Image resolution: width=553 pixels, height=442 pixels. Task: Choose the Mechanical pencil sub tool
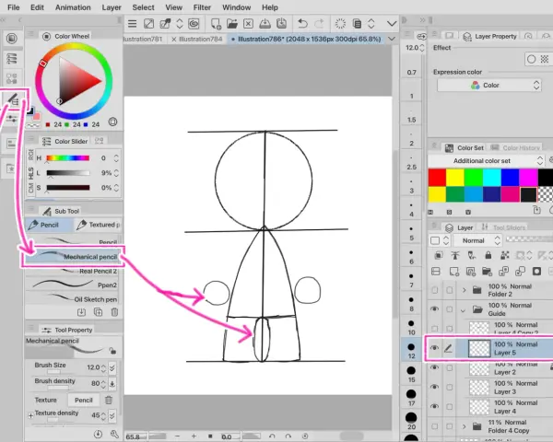click(x=73, y=256)
